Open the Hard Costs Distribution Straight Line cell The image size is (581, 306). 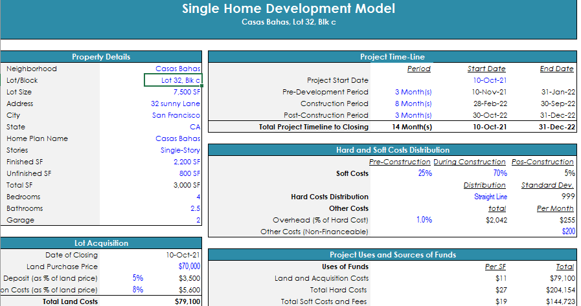click(490, 197)
